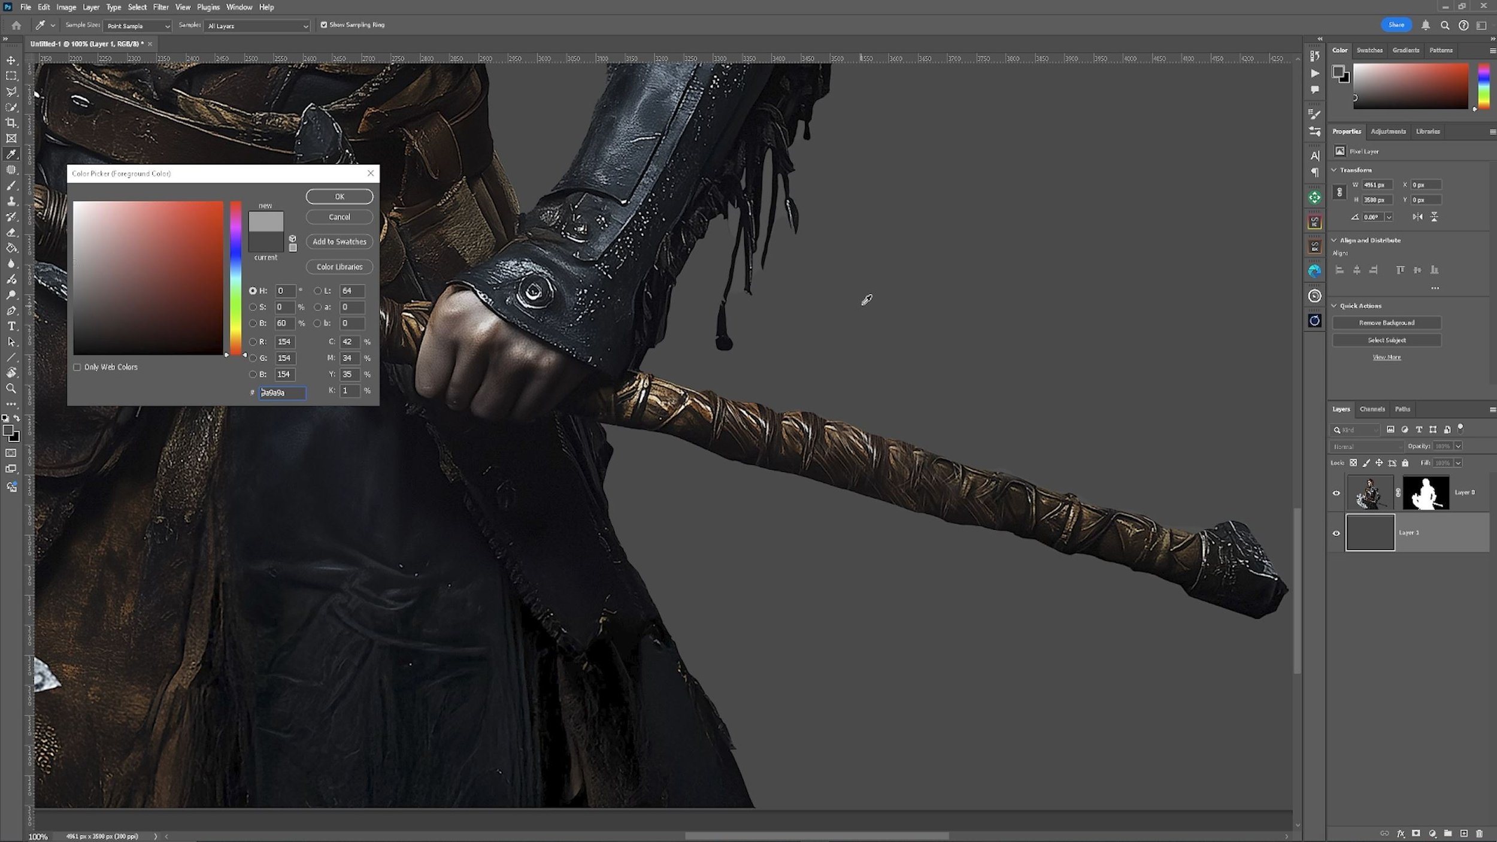Collapse the Quick Actions section

[1334, 306]
